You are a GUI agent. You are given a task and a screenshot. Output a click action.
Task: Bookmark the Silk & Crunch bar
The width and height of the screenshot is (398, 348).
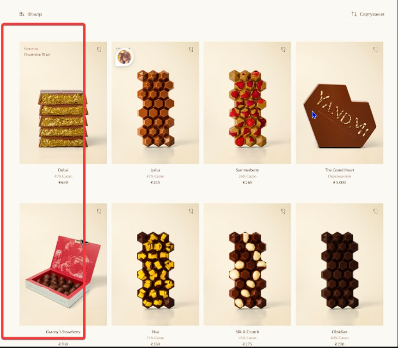[x=283, y=211]
